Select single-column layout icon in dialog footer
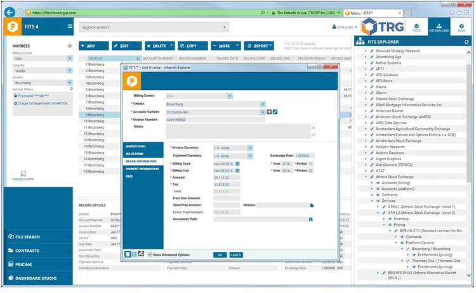The height and width of the screenshot is (293, 476). tap(128, 254)
